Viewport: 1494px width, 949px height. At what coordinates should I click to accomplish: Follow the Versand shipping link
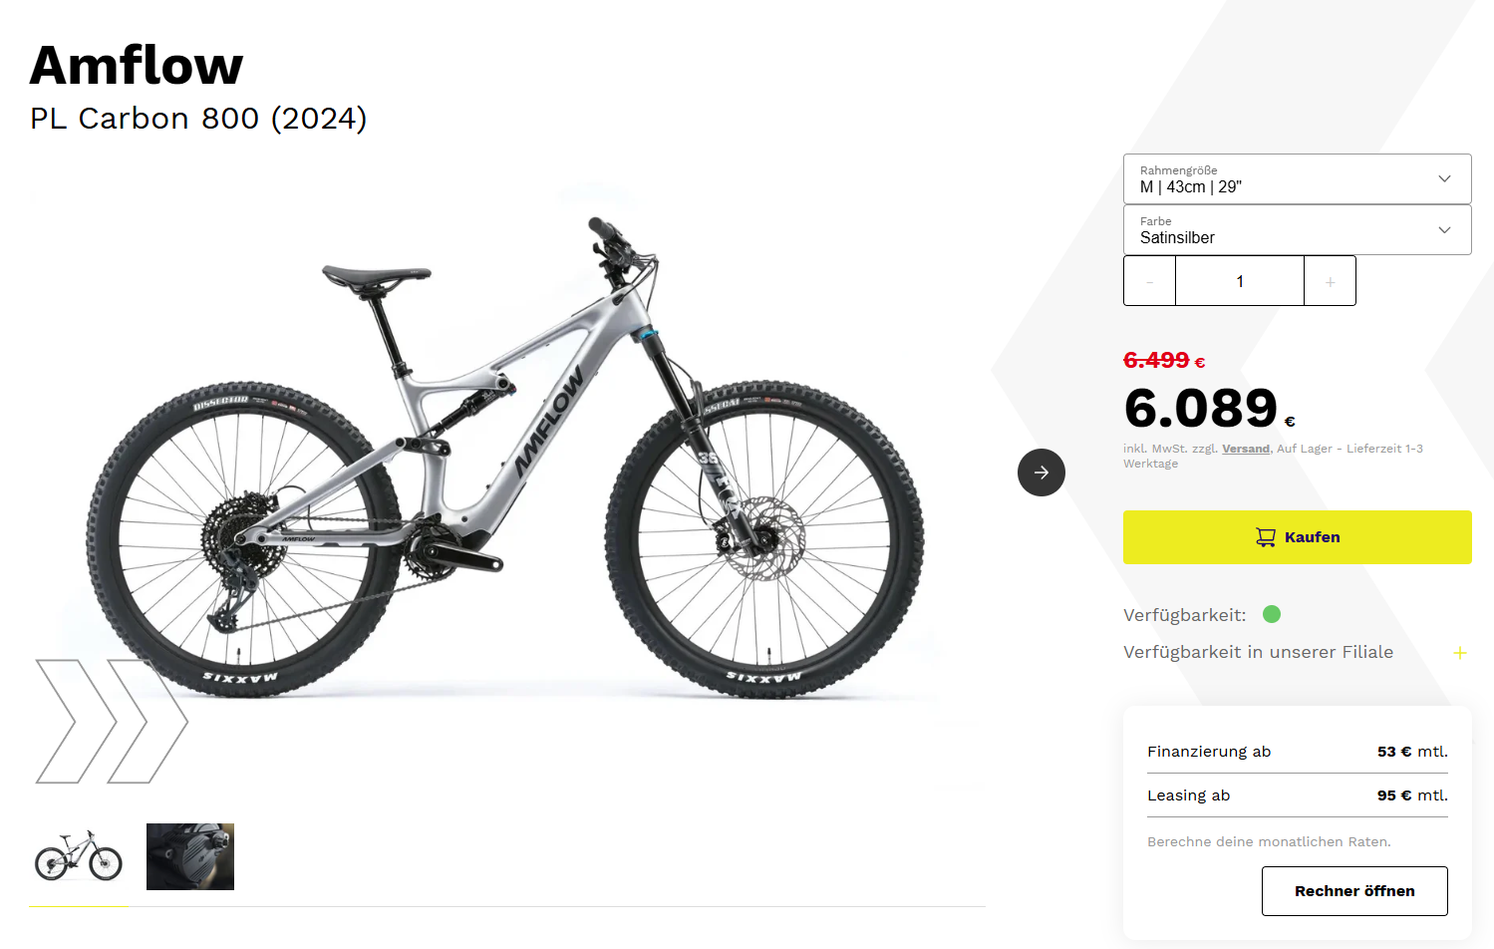(x=1246, y=449)
